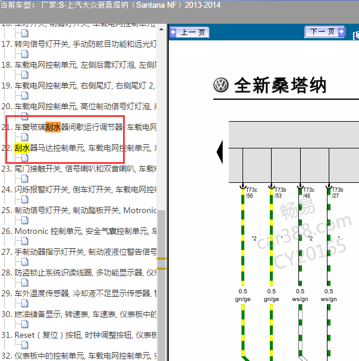This screenshot has height=361, width=359.
Task: Open document icon under item 22
Action: 24,158
